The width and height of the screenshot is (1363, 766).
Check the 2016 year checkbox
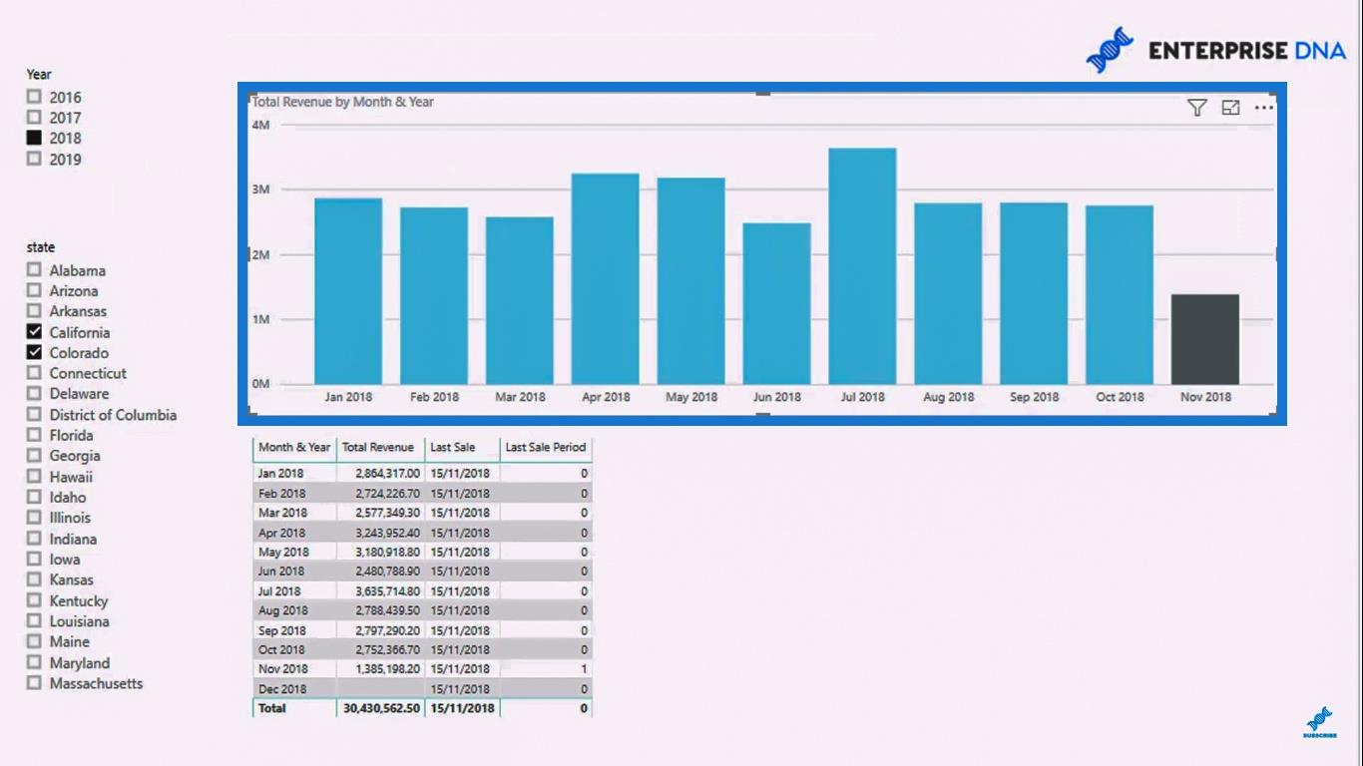pyautogui.click(x=35, y=97)
